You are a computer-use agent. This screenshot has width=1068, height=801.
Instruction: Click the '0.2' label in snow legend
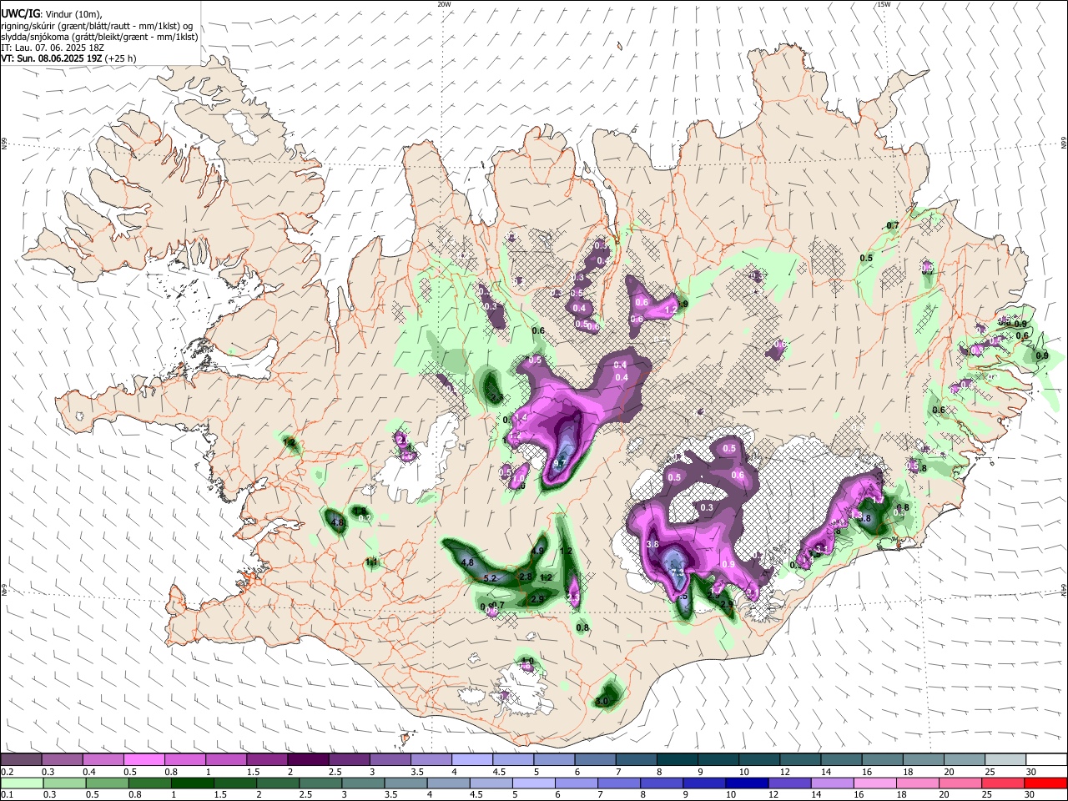[x=7, y=772]
